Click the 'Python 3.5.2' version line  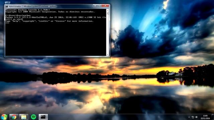(x=56, y=17)
